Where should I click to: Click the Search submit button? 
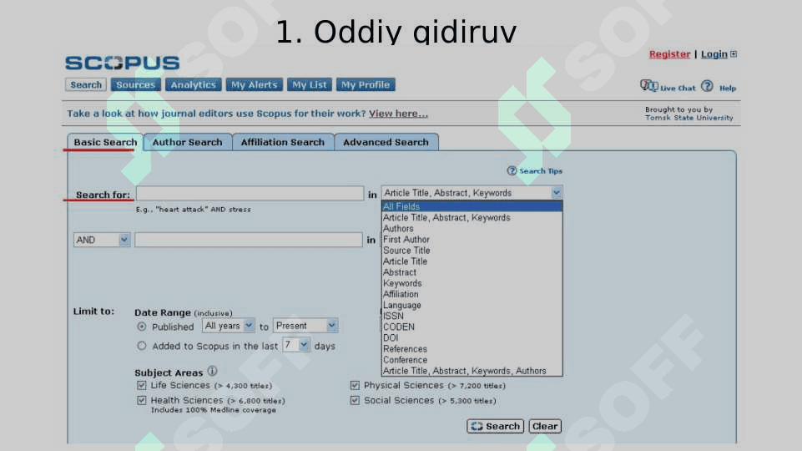(x=495, y=427)
